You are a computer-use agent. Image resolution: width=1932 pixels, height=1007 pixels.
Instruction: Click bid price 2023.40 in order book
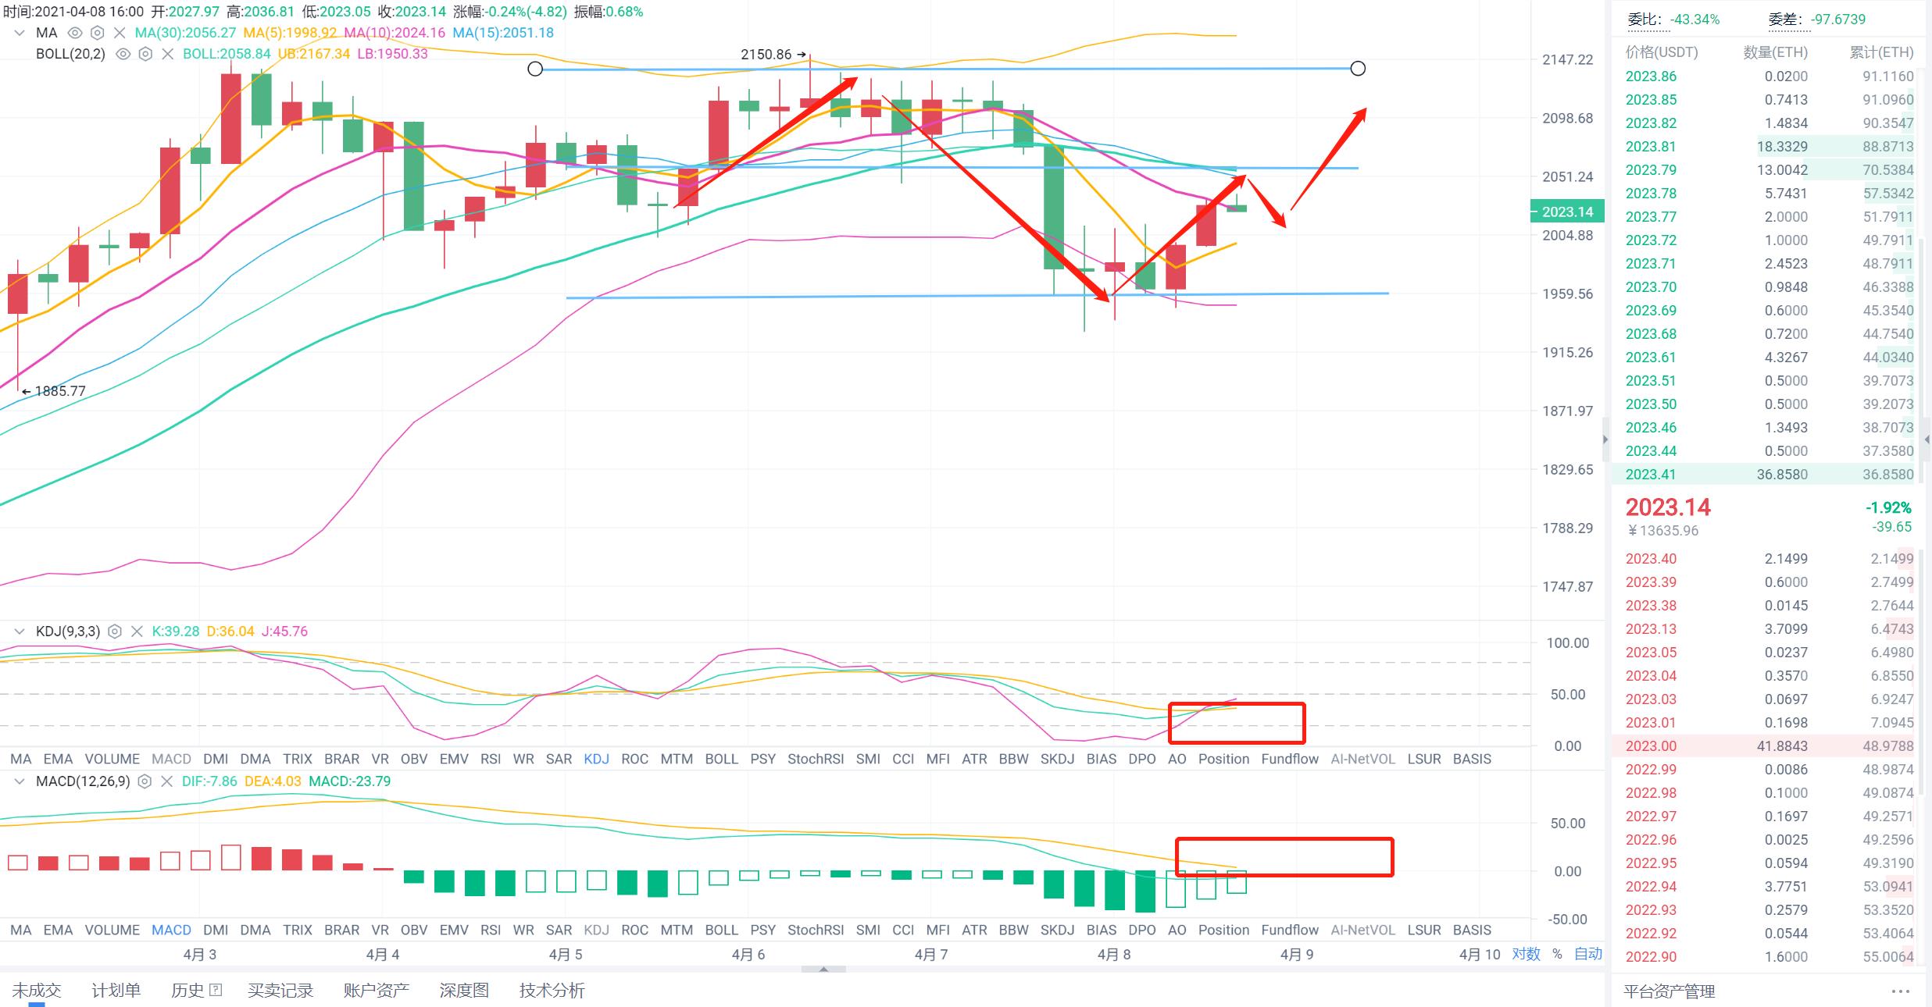pyautogui.click(x=1651, y=559)
